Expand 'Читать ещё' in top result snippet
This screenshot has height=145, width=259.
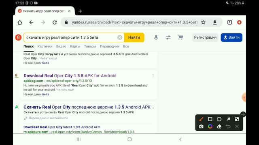tap(48, 58)
